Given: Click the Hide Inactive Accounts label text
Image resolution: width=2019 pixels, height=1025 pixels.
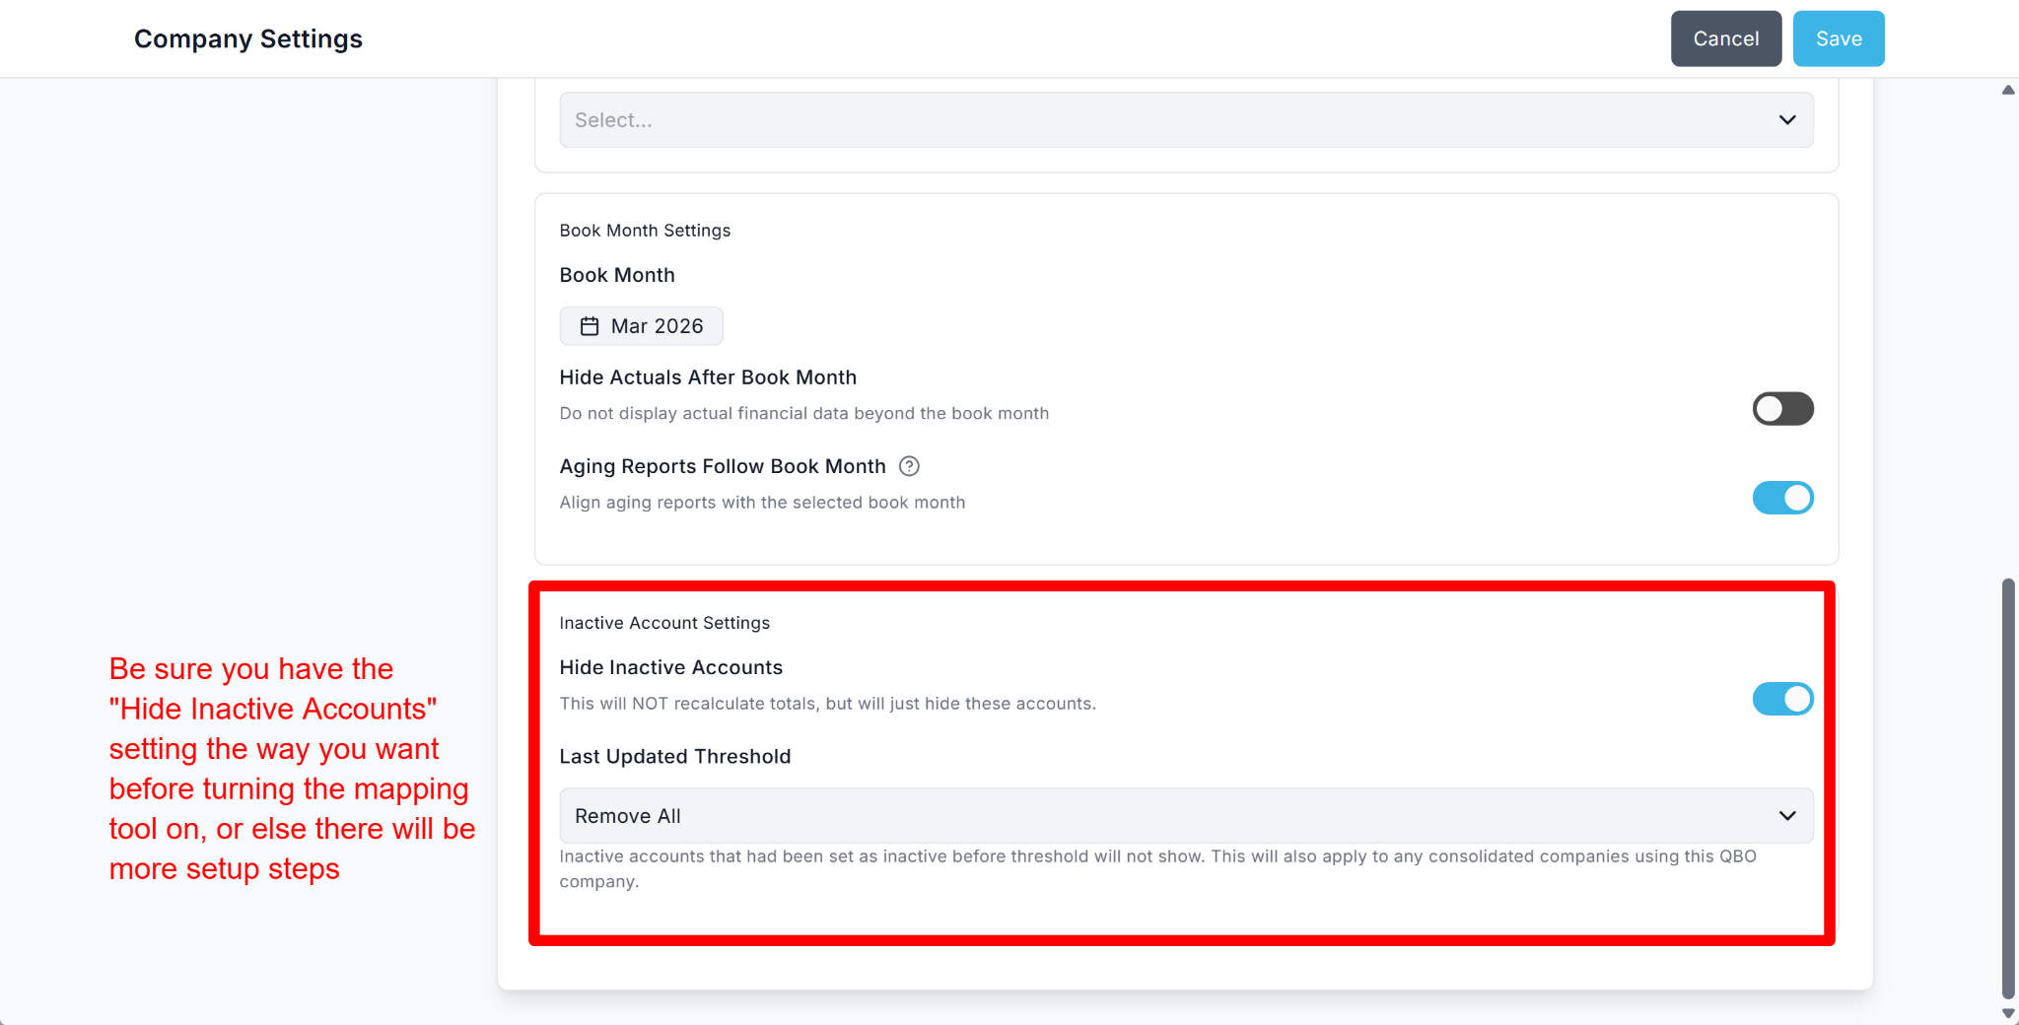Looking at the screenshot, I should pyautogui.click(x=670, y=667).
